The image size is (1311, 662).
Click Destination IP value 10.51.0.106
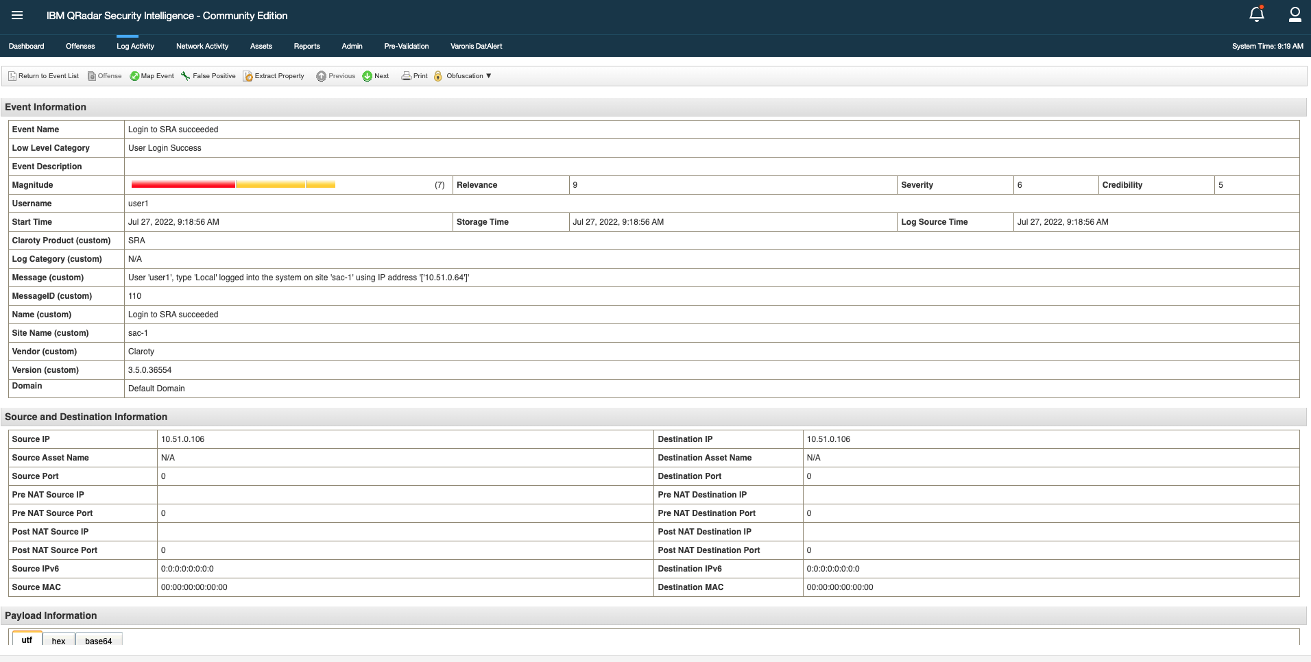828,439
